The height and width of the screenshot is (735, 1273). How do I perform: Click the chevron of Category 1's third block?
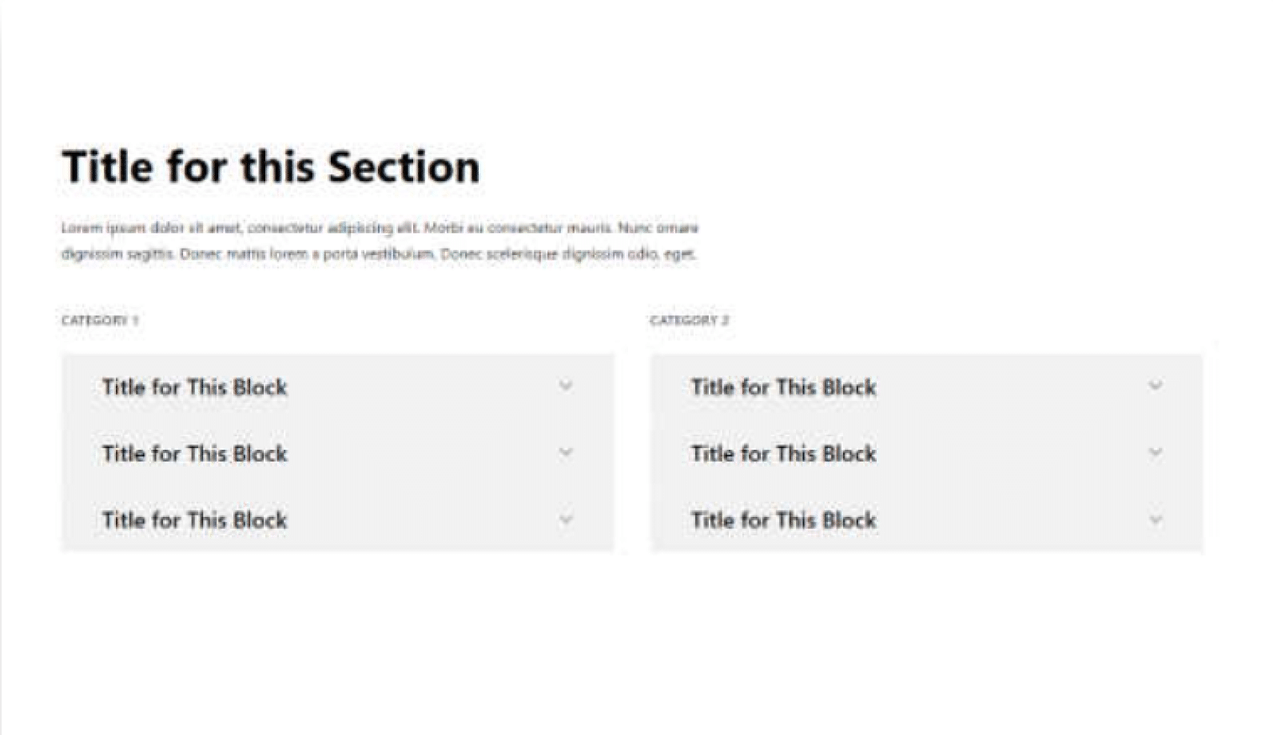[566, 520]
